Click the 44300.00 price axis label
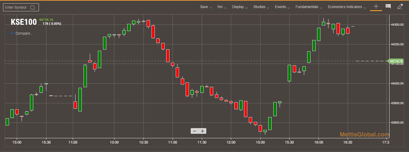Screen dimensions: 409x152 point(397,24)
